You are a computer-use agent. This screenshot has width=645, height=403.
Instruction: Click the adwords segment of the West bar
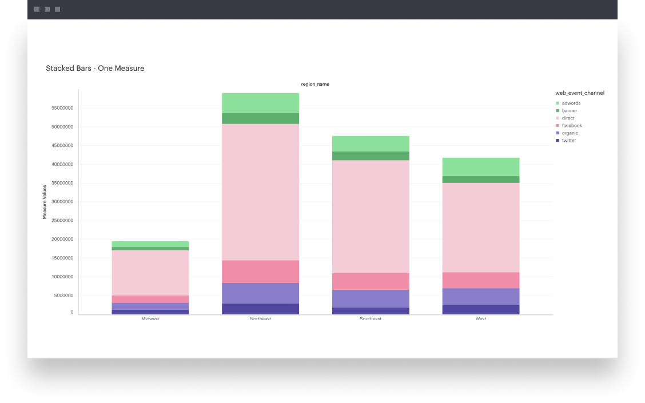(481, 167)
